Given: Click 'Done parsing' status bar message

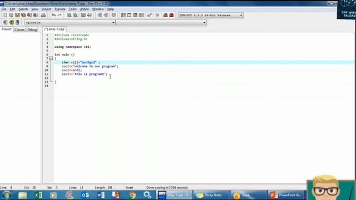Looking at the screenshot, I should click(167, 188).
